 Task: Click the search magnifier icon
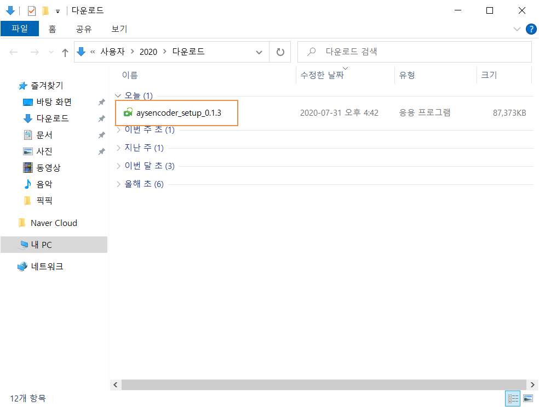[312, 52]
